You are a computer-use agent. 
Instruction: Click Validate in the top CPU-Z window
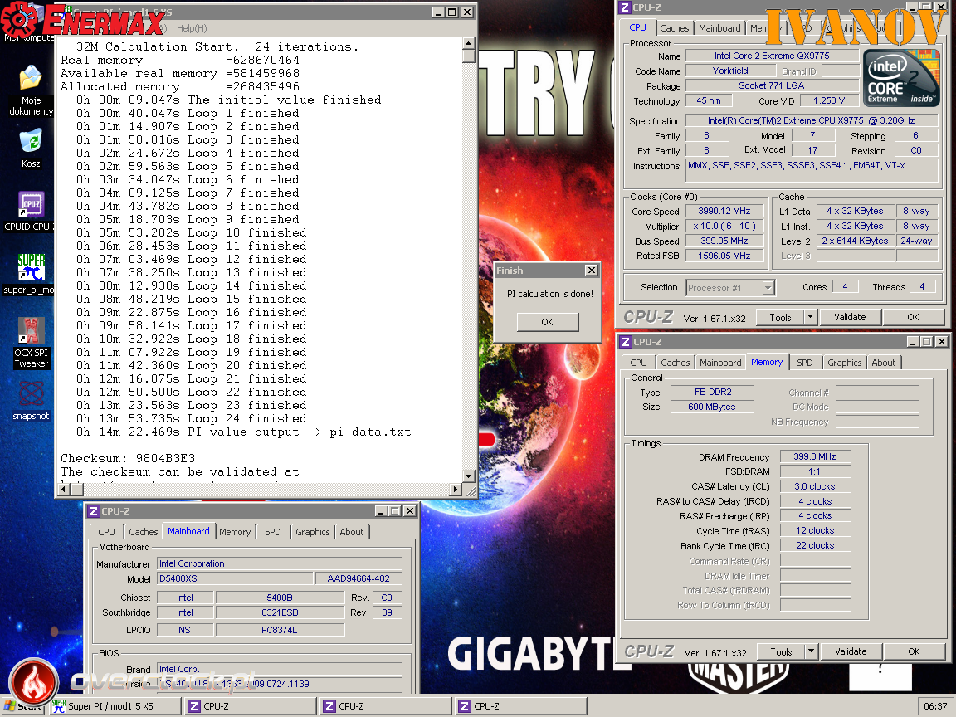850,317
